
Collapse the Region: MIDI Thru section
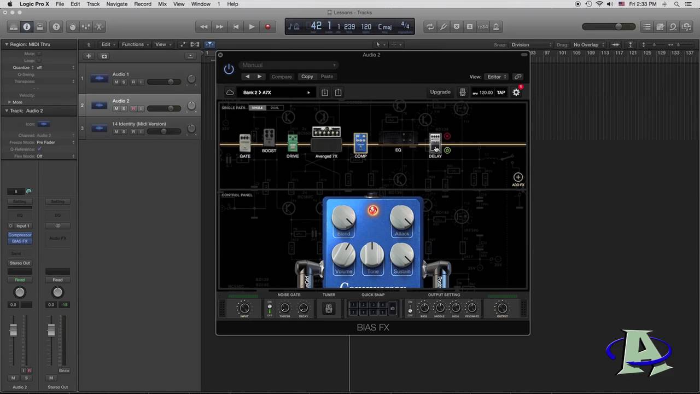tap(7, 44)
